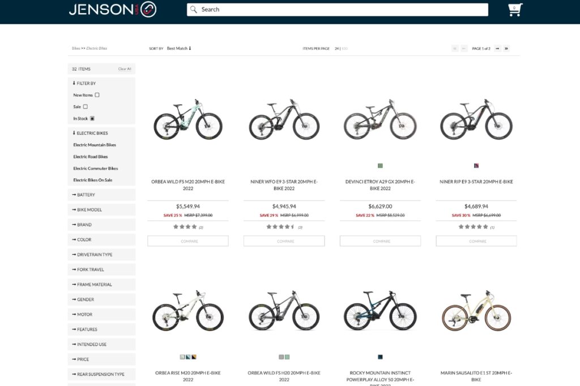Pick the dark blue swatch for Rocky Mountain Instinct
Screen dimensions: 580x386
coord(380,357)
